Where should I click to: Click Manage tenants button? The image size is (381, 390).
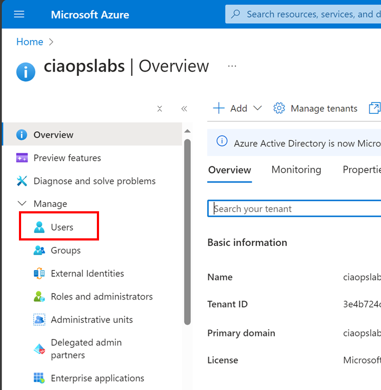click(316, 108)
